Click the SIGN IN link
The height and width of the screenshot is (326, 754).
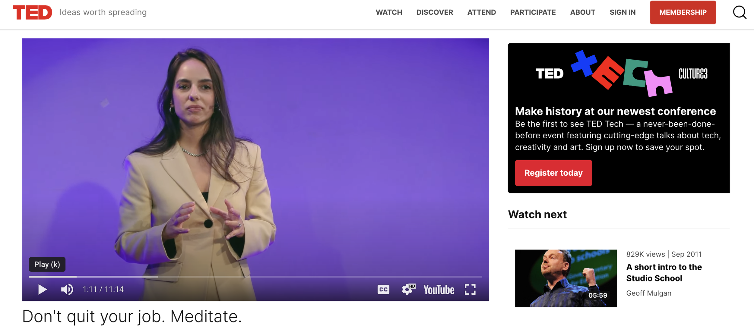point(623,12)
